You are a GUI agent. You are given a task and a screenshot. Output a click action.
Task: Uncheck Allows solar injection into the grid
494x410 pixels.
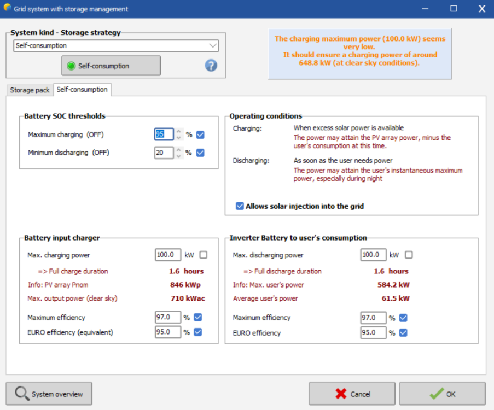[x=240, y=206]
